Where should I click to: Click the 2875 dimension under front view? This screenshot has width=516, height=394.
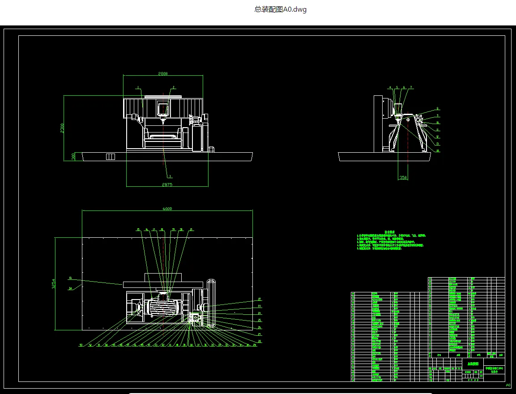pyautogui.click(x=167, y=184)
